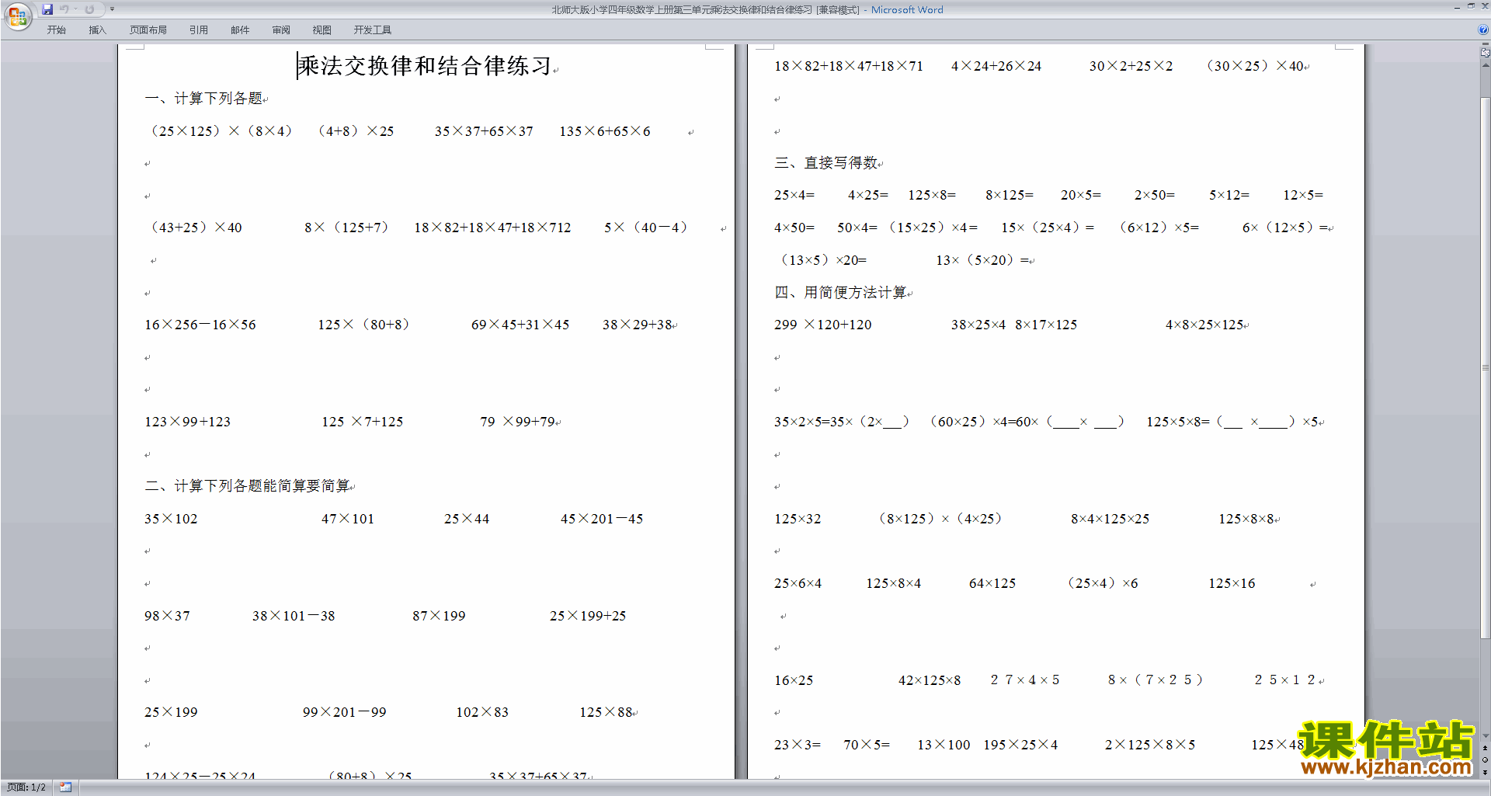Click expression 38×101−38

(294, 616)
